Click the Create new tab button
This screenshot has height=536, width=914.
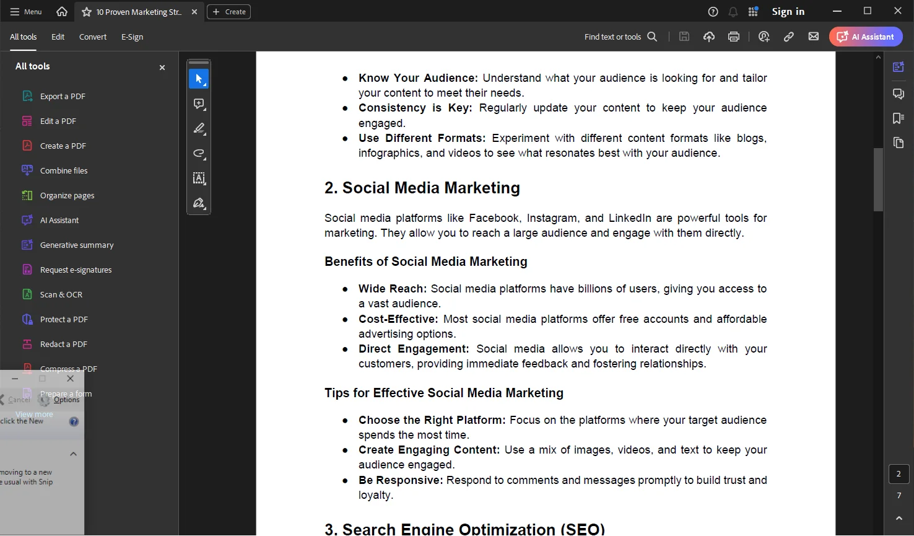point(228,12)
